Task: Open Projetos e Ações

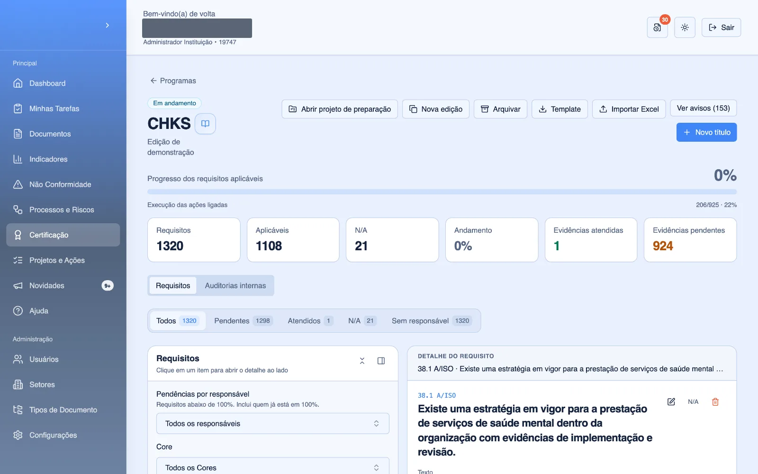Action: coord(63,260)
